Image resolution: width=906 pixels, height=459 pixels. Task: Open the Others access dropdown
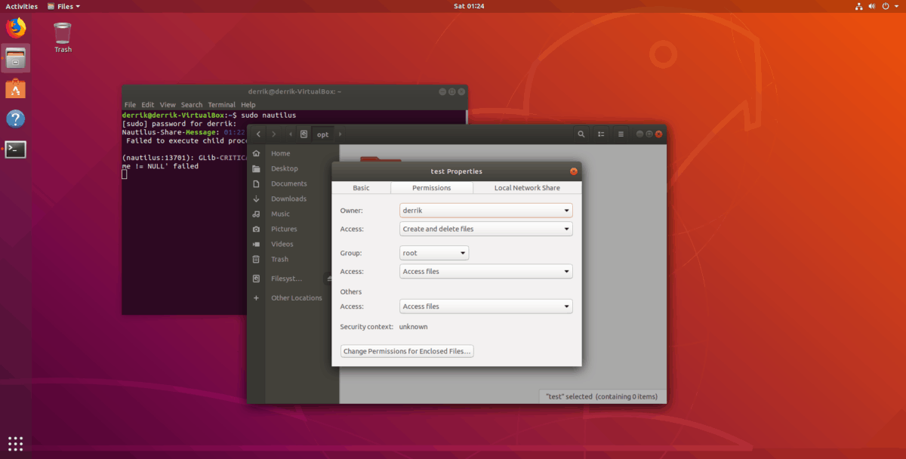pos(485,307)
